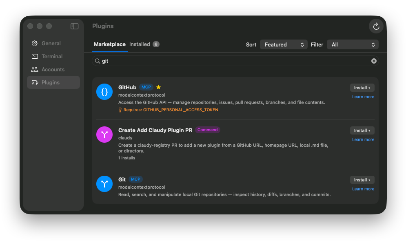406x245 pixels.
Task: Click the refresh plugins icon
Action: (x=376, y=26)
